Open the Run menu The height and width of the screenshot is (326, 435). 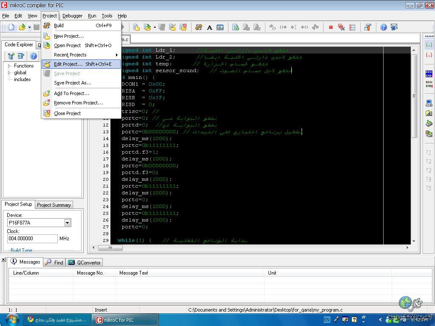tap(92, 16)
